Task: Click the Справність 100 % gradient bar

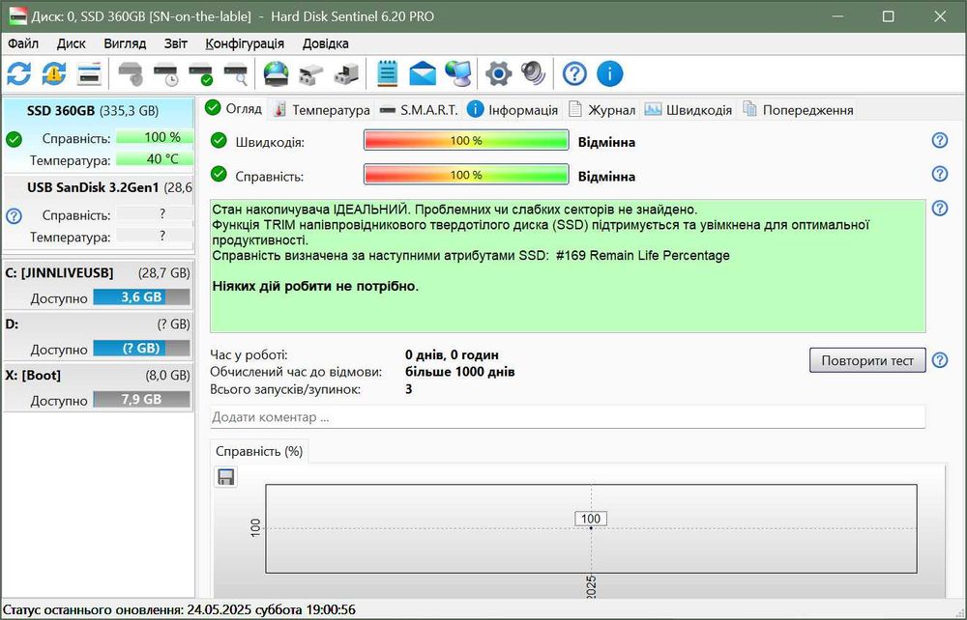Action: tap(466, 175)
